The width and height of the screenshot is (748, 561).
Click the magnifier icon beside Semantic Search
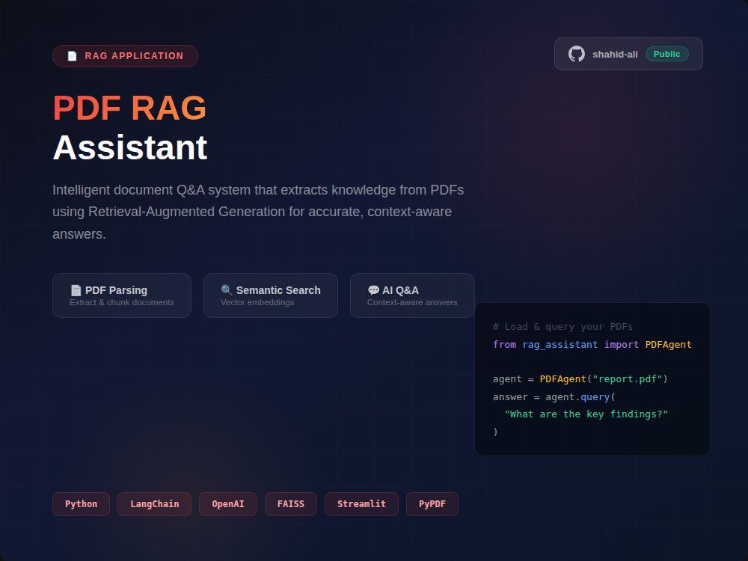pos(227,290)
